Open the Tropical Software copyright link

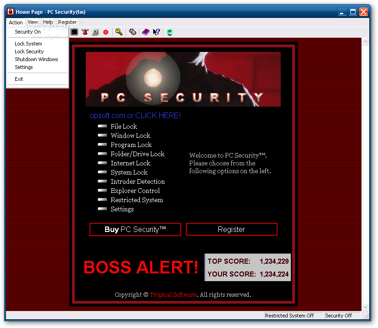coord(173,294)
